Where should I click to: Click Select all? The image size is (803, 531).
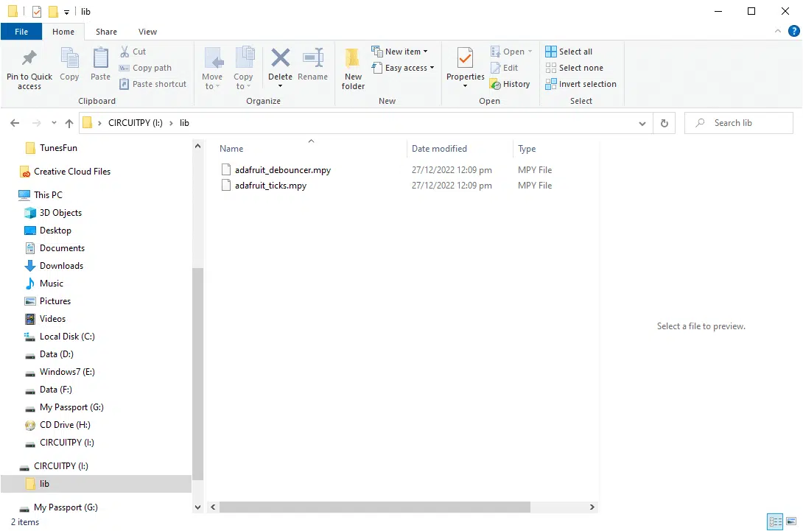point(569,52)
